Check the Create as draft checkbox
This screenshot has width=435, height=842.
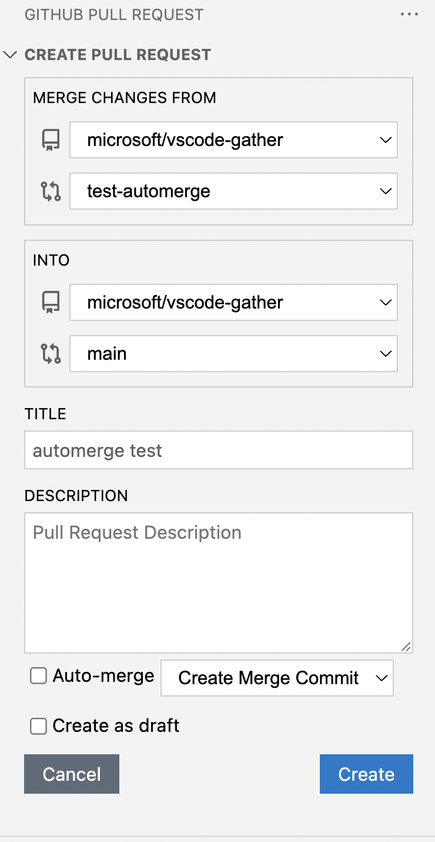tap(39, 727)
